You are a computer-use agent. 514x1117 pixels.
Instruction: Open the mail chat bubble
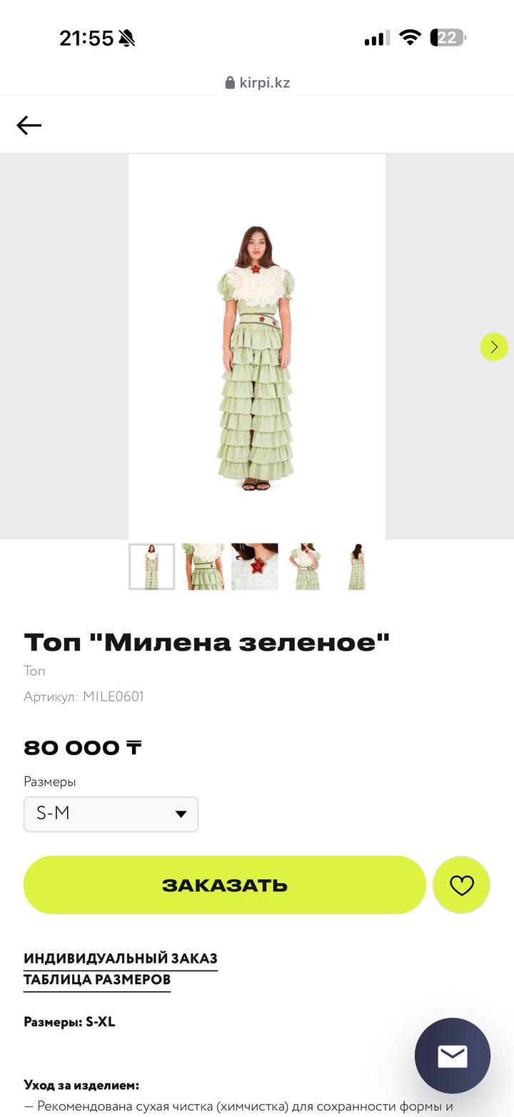(453, 1056)
